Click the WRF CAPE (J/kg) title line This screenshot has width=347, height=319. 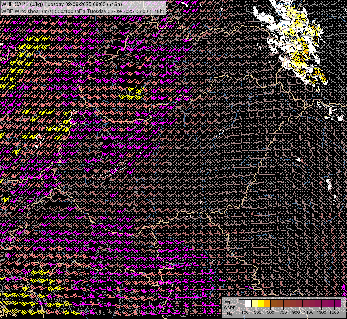(62, 4)
